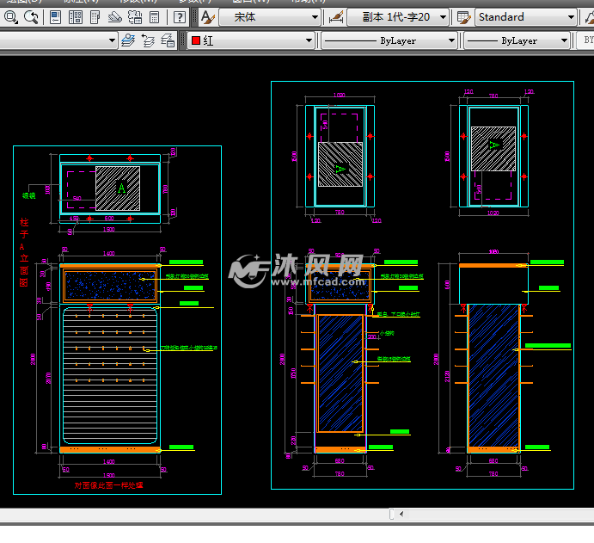Open the Sheet Set Manager icon

115,17
